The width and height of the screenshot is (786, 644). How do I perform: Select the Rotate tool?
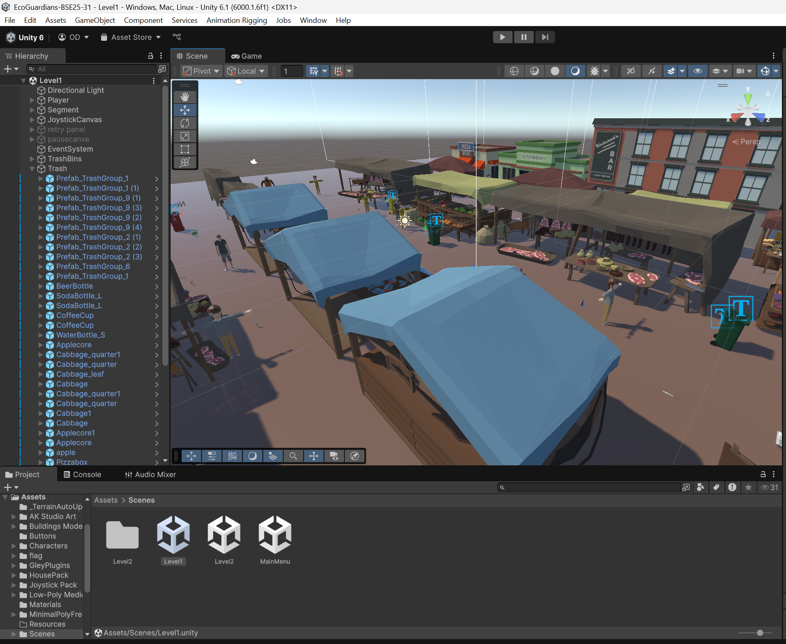pyautogui.click(x=185, y=123)
